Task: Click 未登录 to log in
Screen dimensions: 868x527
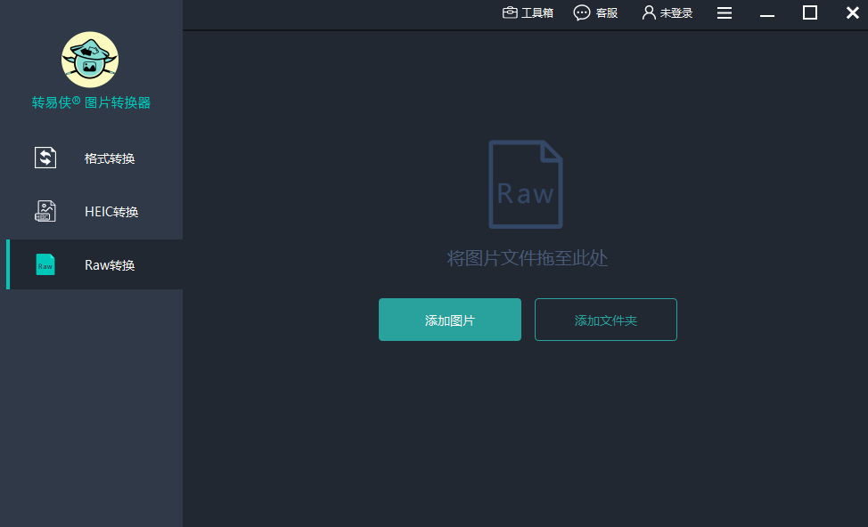Action: tap(676, 12)
